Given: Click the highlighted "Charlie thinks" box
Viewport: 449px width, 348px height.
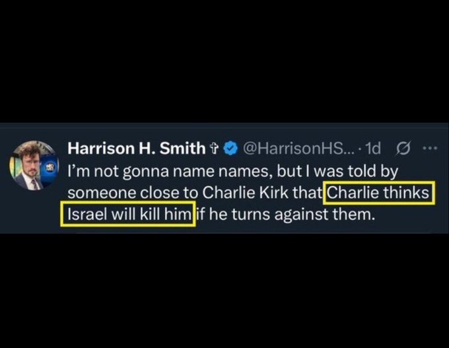Looking at the screenshot, I should (x=379, y=193).
